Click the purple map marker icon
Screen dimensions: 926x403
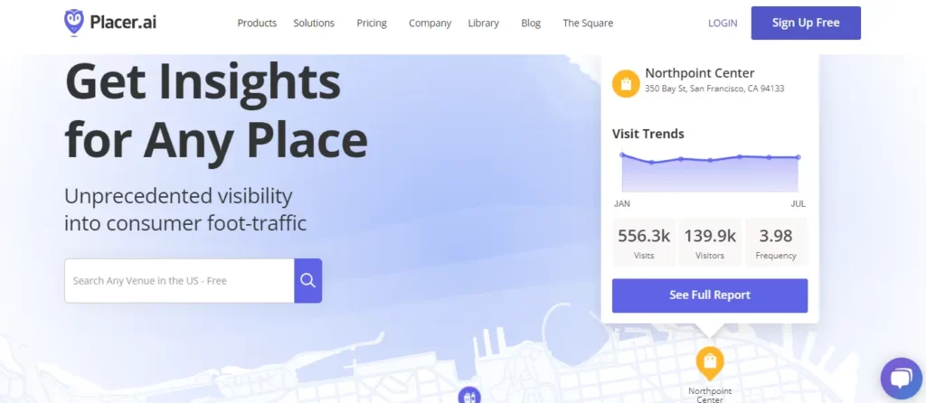pos(469,396)
